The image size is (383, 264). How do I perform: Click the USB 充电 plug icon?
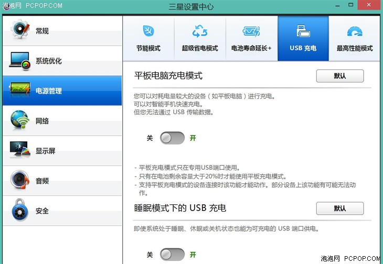tap(303, 31)
